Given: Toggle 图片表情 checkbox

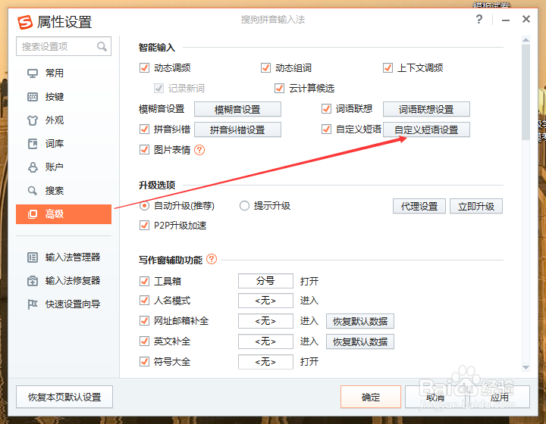Looking at the screenshot, I should pyautogui.click(x=144, y=149).
